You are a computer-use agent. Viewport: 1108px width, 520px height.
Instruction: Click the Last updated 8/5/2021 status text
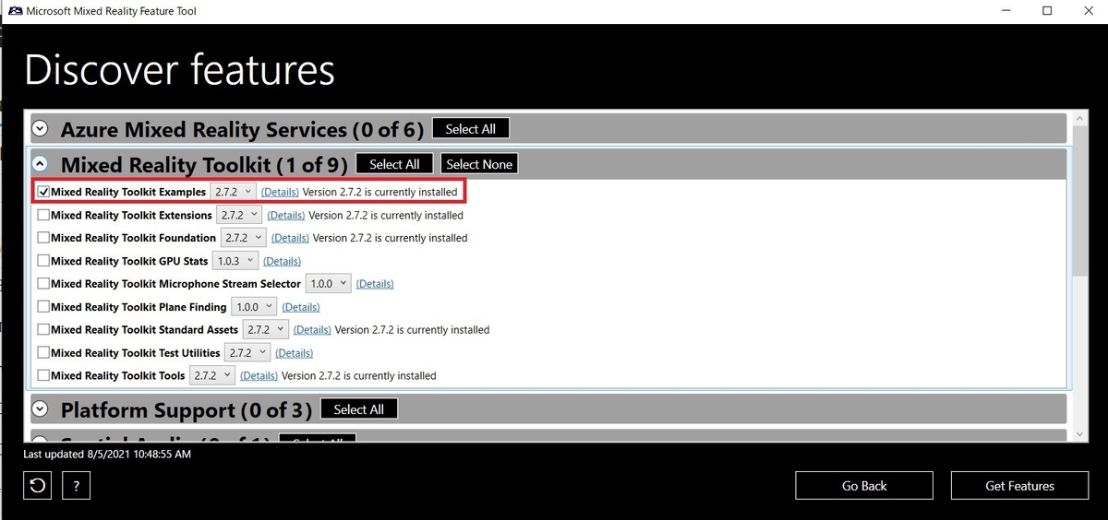coord(107,455)
